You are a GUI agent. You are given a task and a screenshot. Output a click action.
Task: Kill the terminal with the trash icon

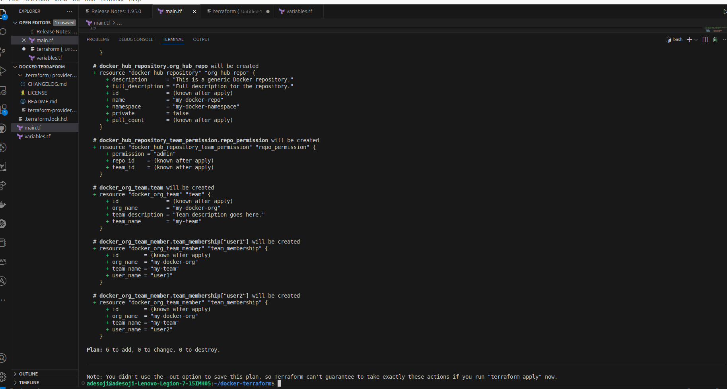[x=715, y=39]
